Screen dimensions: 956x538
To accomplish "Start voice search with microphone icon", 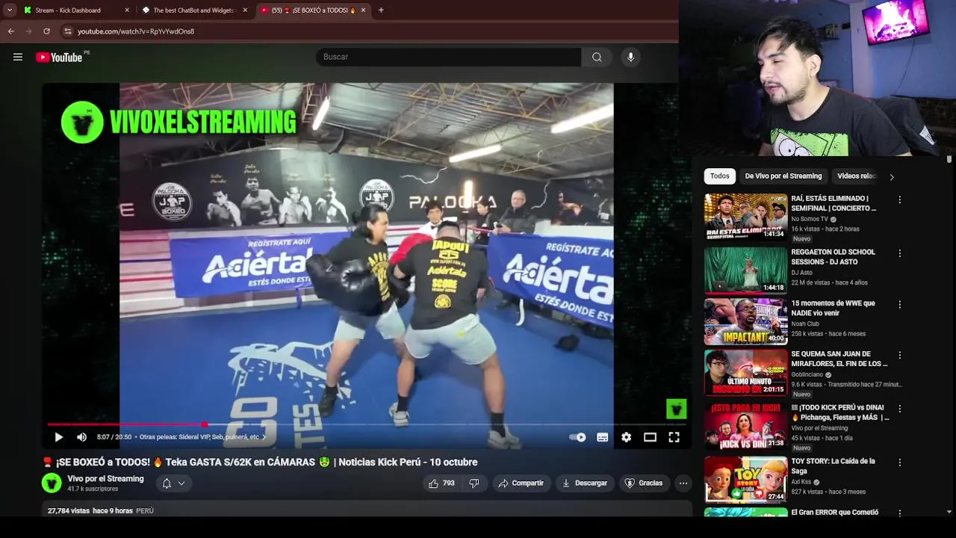I will (x=630, y=57).
